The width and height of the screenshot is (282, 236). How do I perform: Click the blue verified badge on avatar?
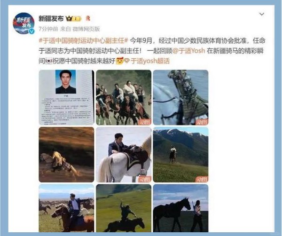tap(31, 31)
